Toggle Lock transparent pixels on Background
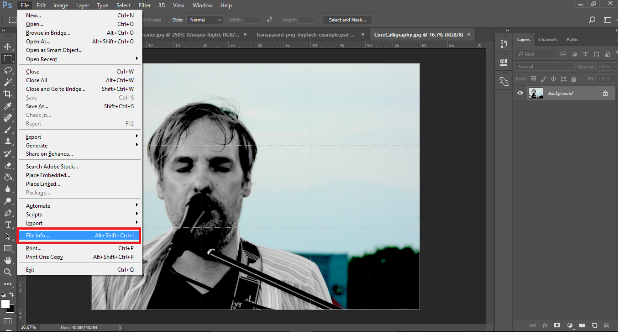Viewport: 619px width, 336px height. [533, 78]
